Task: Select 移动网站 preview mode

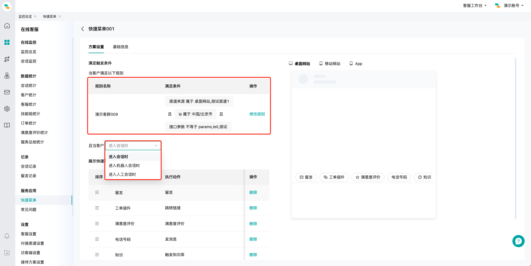Action: pos(330,64)
